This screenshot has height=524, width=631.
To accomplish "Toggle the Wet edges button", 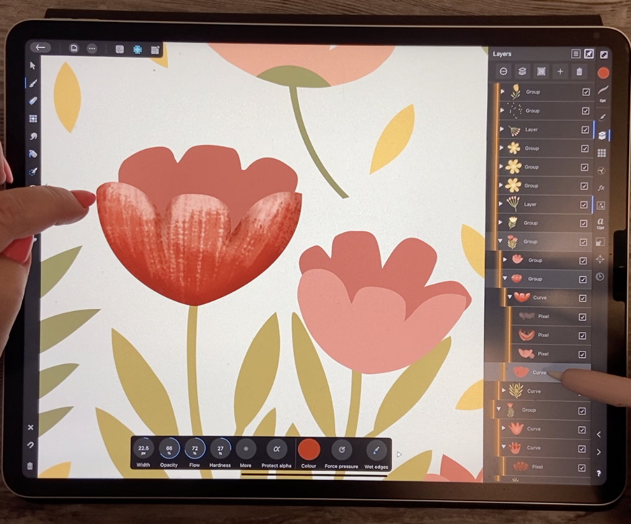I will click(376, 454).
